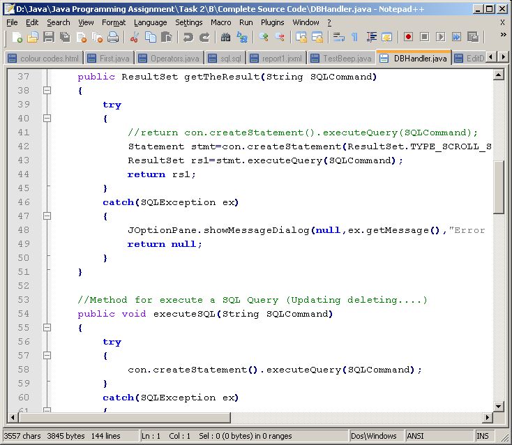Open user defined language dialog icon
Screen dimensions: 512x445
[387, 37]
